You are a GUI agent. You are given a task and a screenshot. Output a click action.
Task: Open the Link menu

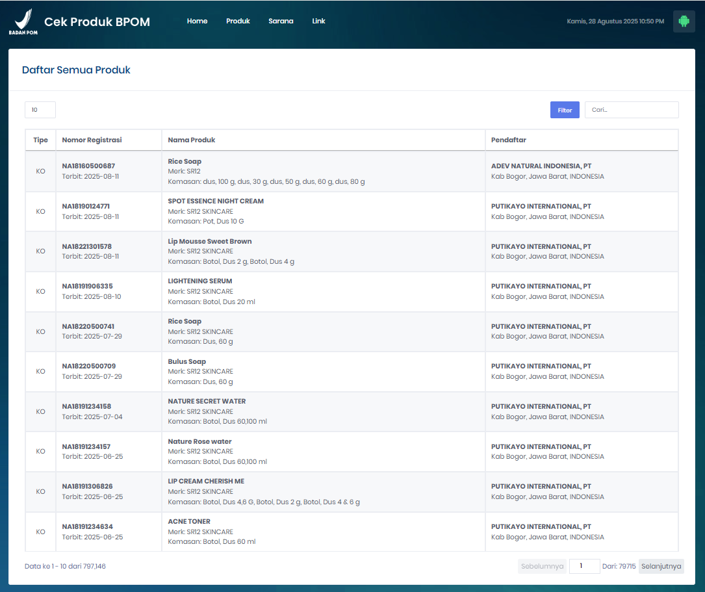318,21
